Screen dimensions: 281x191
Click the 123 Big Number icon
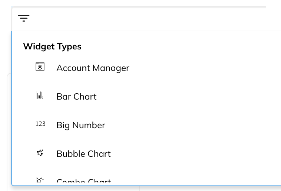pos(40,124)
